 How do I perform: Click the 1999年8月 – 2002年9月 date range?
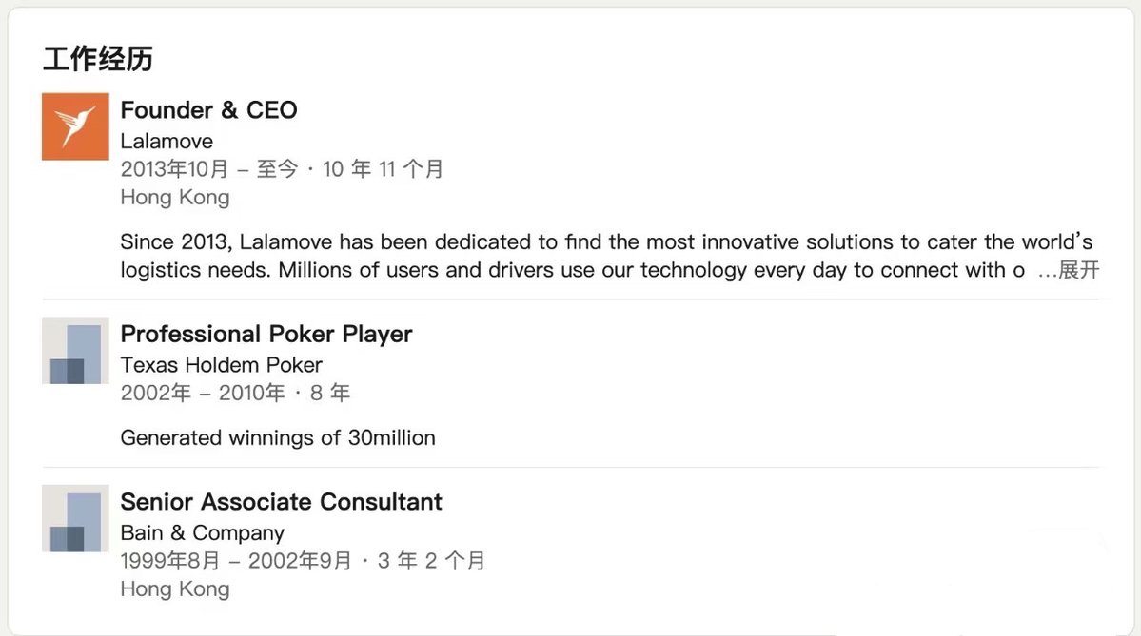236,561
